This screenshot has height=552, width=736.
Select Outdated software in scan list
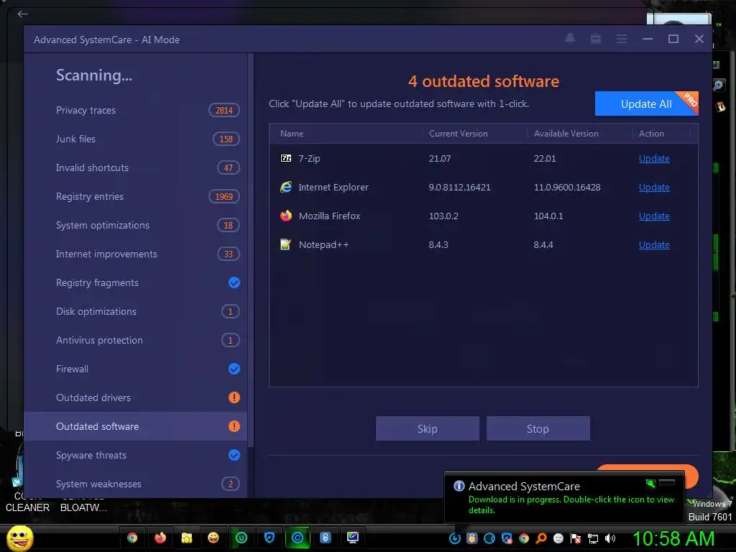pos(135,426)
